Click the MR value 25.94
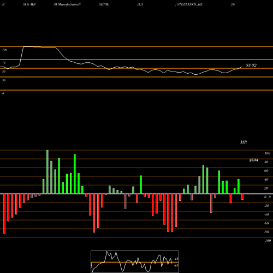273x273 pixels. pyautogui.click(x=253, y=160)
